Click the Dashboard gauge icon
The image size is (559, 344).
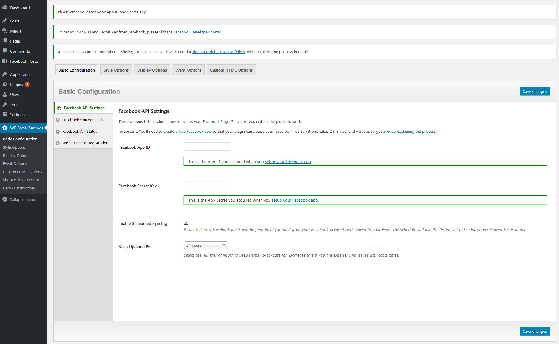5,8
